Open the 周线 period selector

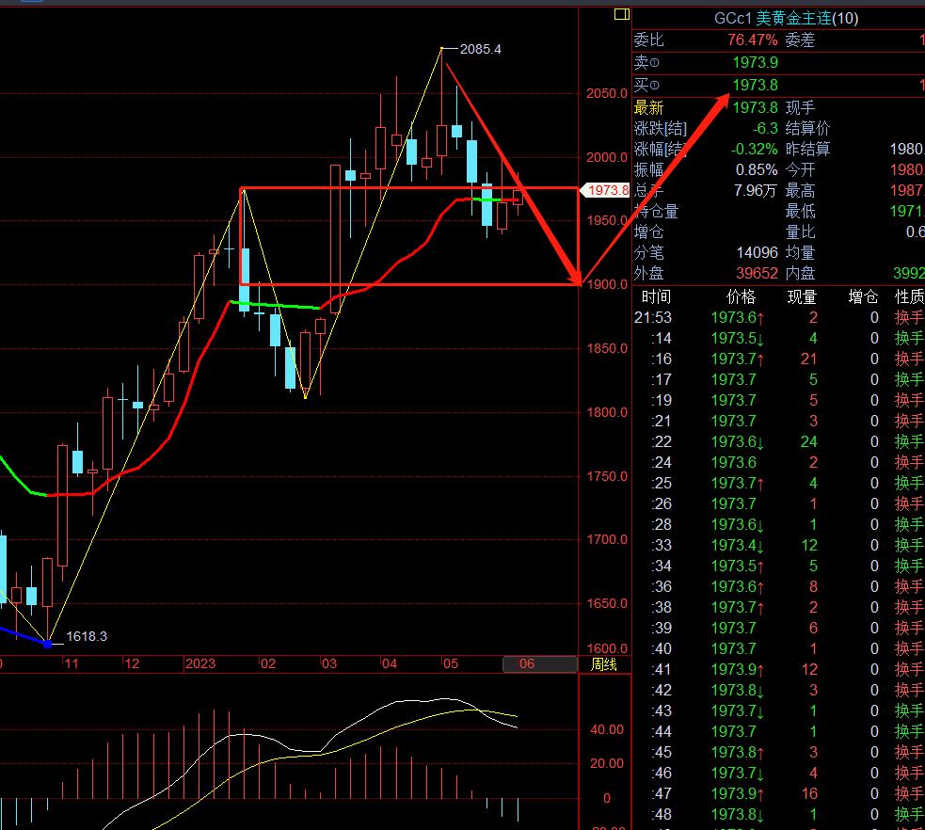[604, 664]
